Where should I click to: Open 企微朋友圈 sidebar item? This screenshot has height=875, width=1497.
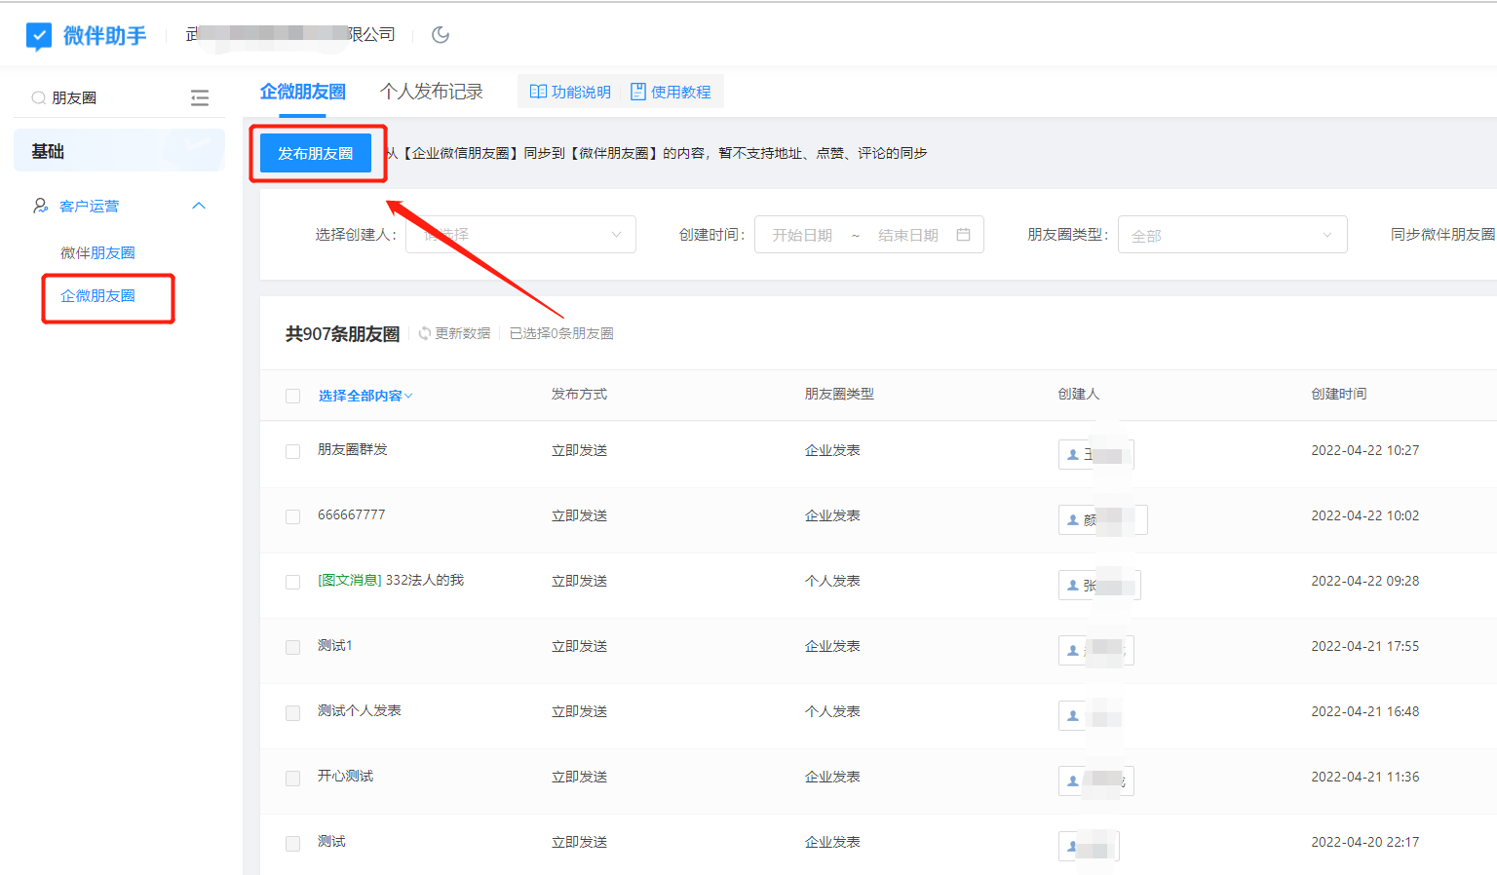(x=97, y=296)
